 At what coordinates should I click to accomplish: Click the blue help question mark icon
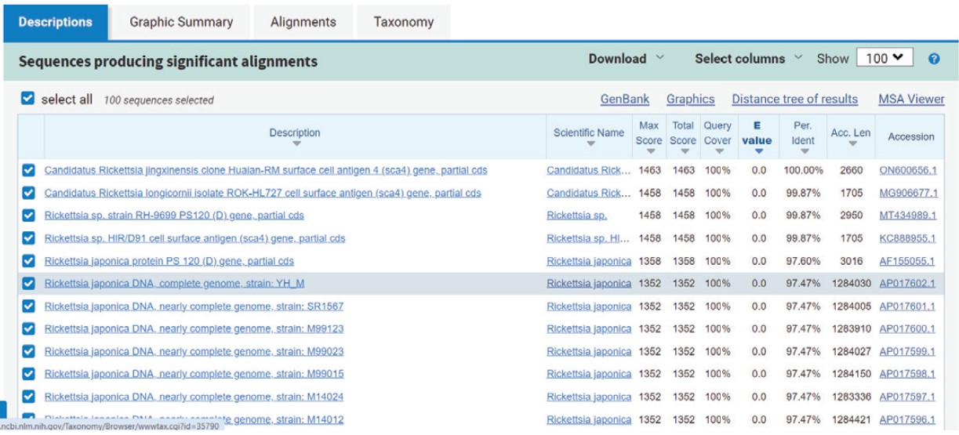pos(933,59)
